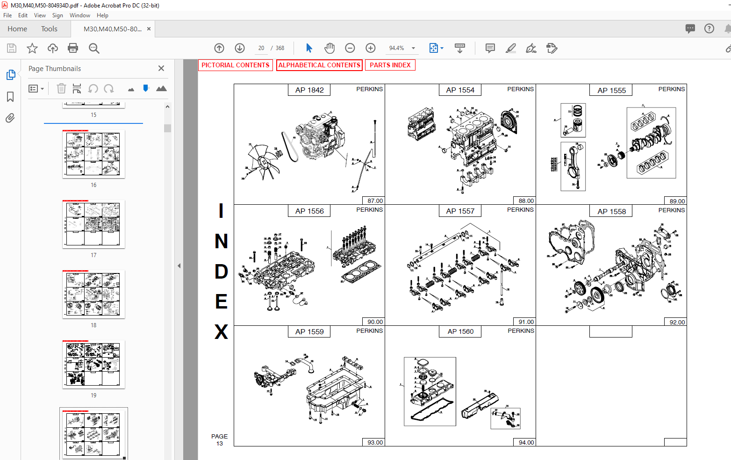
Task: Click the AP 1560 label
Action: tap(460, 331)
